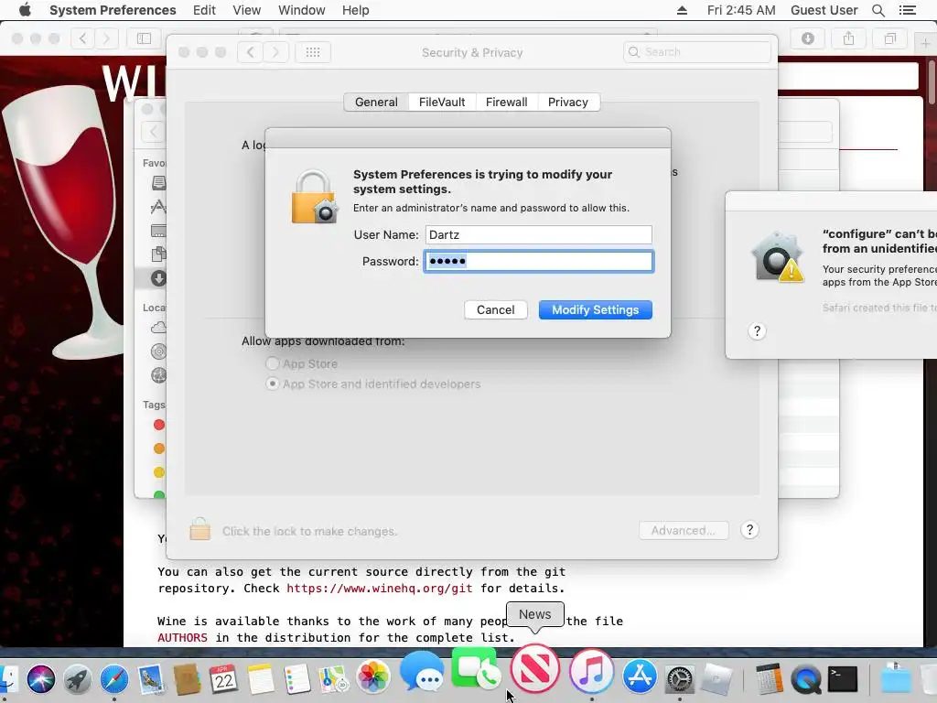
Task: Switch to the Privacy tab
Action: click(x=567, y=103)
